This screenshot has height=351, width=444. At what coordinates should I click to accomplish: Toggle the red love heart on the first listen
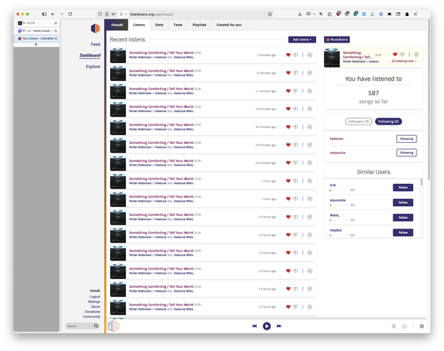click(288, 55)
